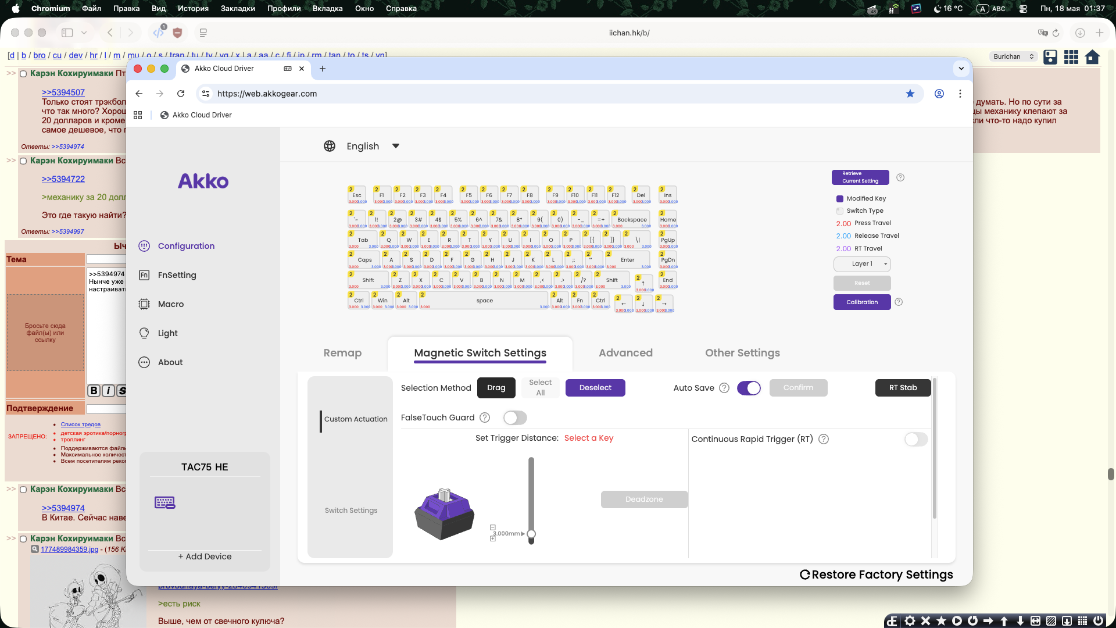Enable Continuous Rapid Trigger toggle
Screen dimensions: 1116x628
pyautogui.click(x=916, y=439)
